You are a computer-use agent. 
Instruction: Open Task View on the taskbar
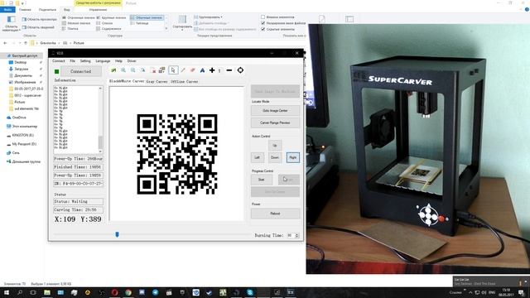(x=33, y=292)
